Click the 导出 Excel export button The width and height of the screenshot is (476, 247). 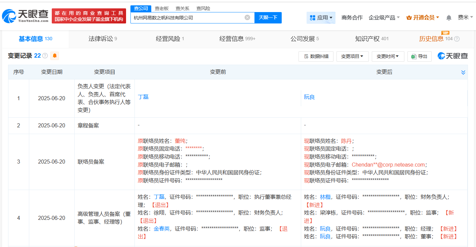click(419, 56)
